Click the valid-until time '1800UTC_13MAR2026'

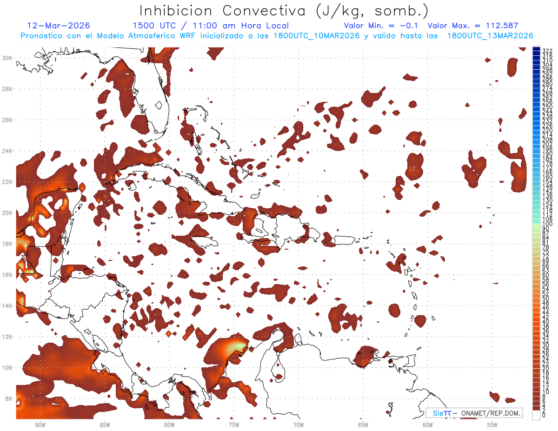pyautogui.click(x=490, y=36)
